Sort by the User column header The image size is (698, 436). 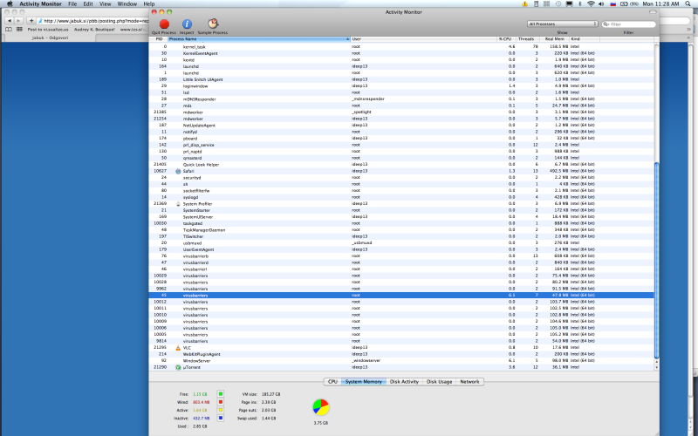coord(423,39)
